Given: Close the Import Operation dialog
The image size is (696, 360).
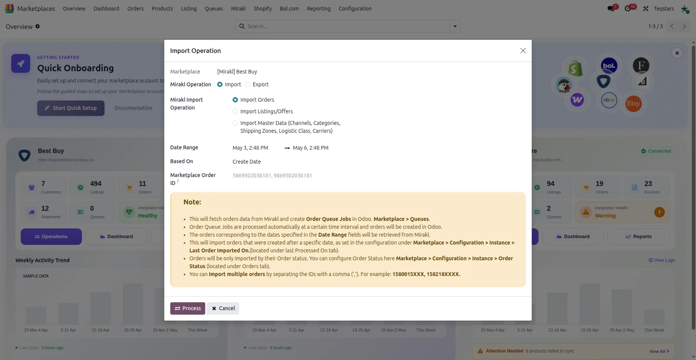Looking at the screenshot, I should (523, 51).
